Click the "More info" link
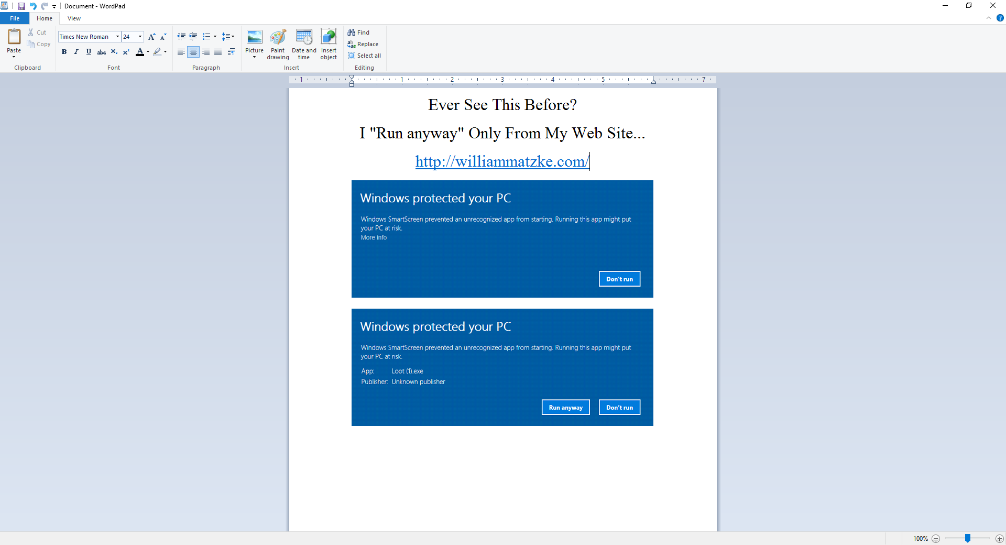Screen dimensions: 1006x545 [374, 237]
